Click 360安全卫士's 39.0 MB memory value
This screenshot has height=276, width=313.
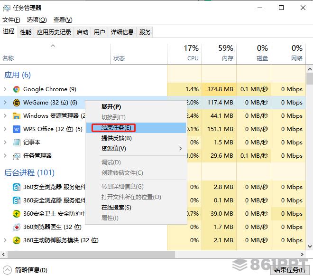[222, 214]
